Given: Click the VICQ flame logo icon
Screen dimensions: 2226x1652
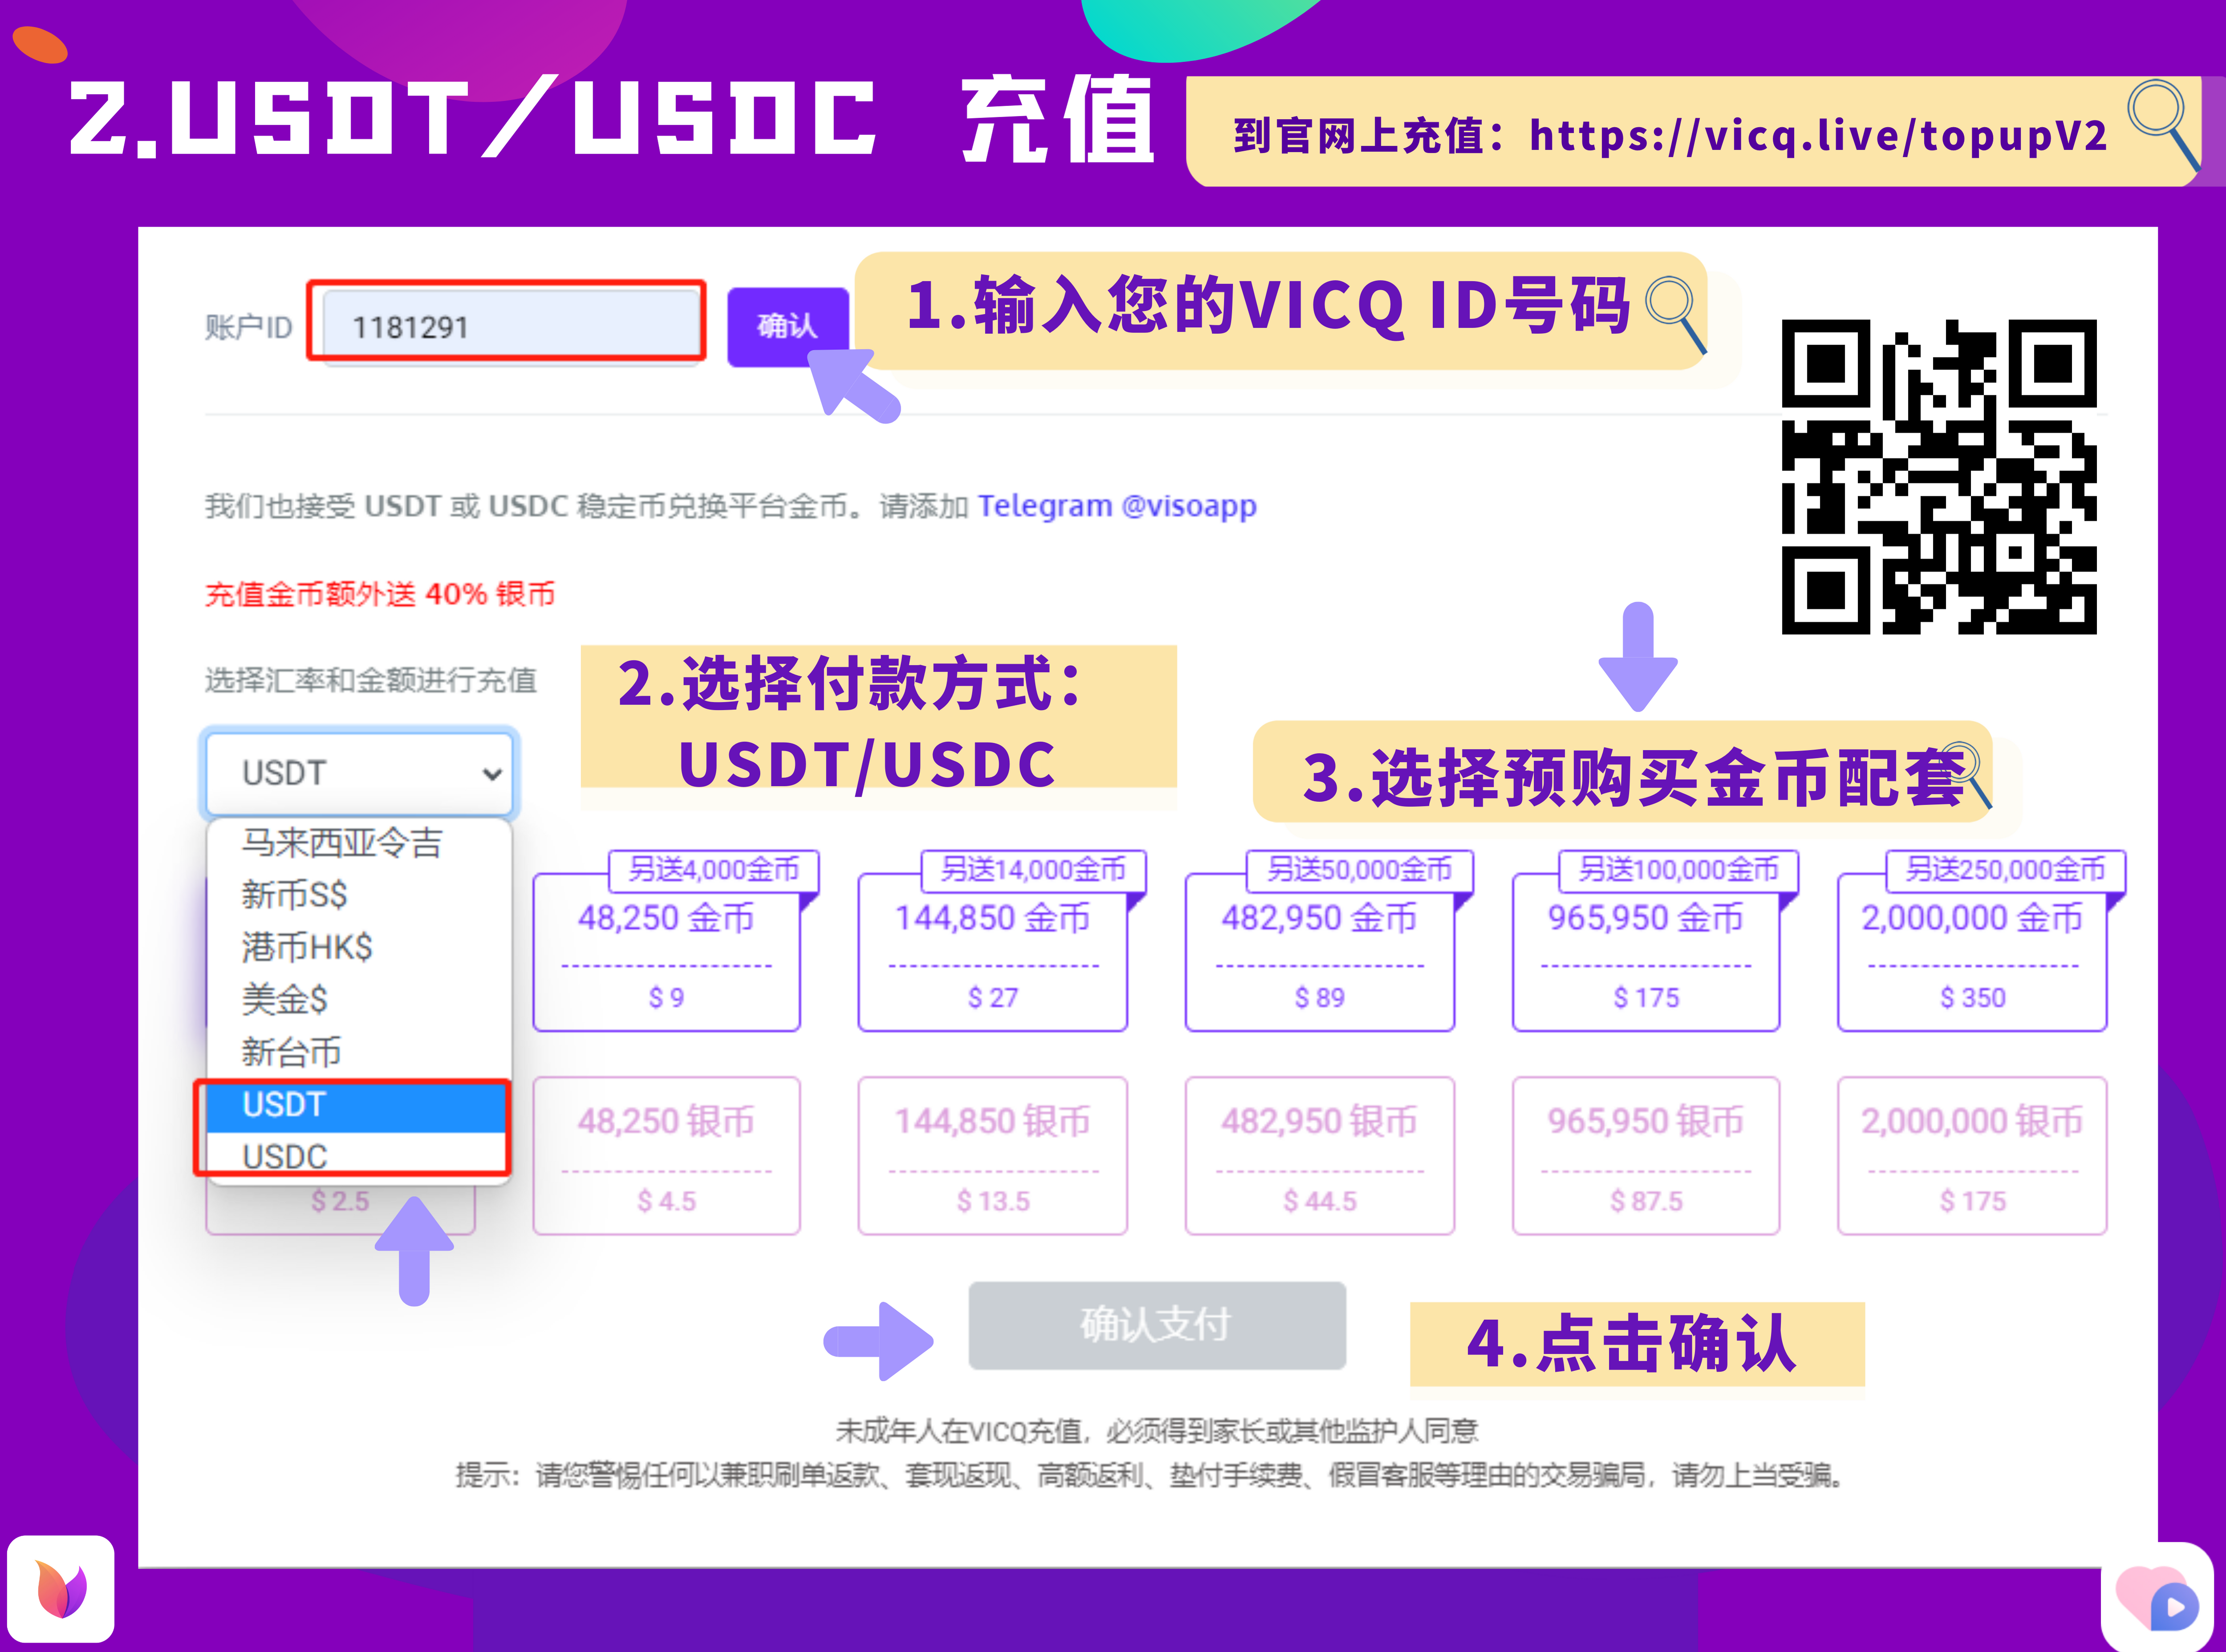Looking at the screenshot, I should 61,1588.
